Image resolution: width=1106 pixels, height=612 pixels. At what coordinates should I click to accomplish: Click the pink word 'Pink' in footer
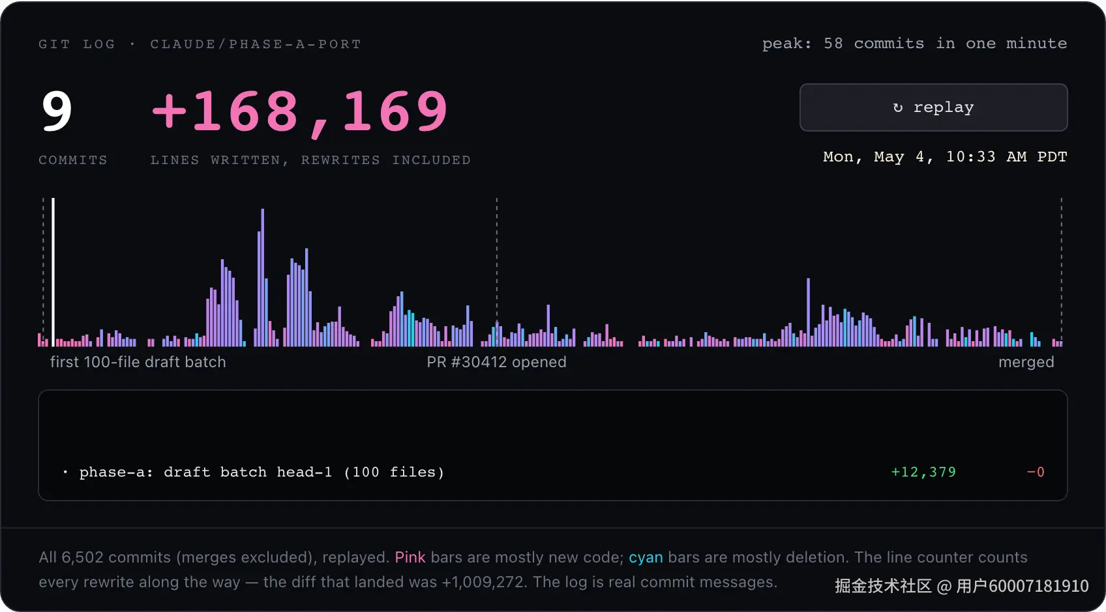[410, 557]
